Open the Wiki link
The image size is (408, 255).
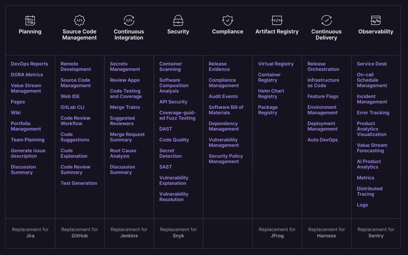pos(16,113)
